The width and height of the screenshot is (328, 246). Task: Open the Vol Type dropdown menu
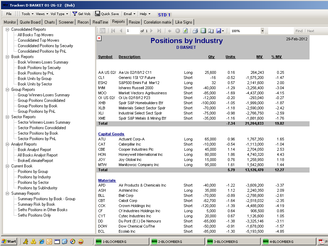click(59, 14)
